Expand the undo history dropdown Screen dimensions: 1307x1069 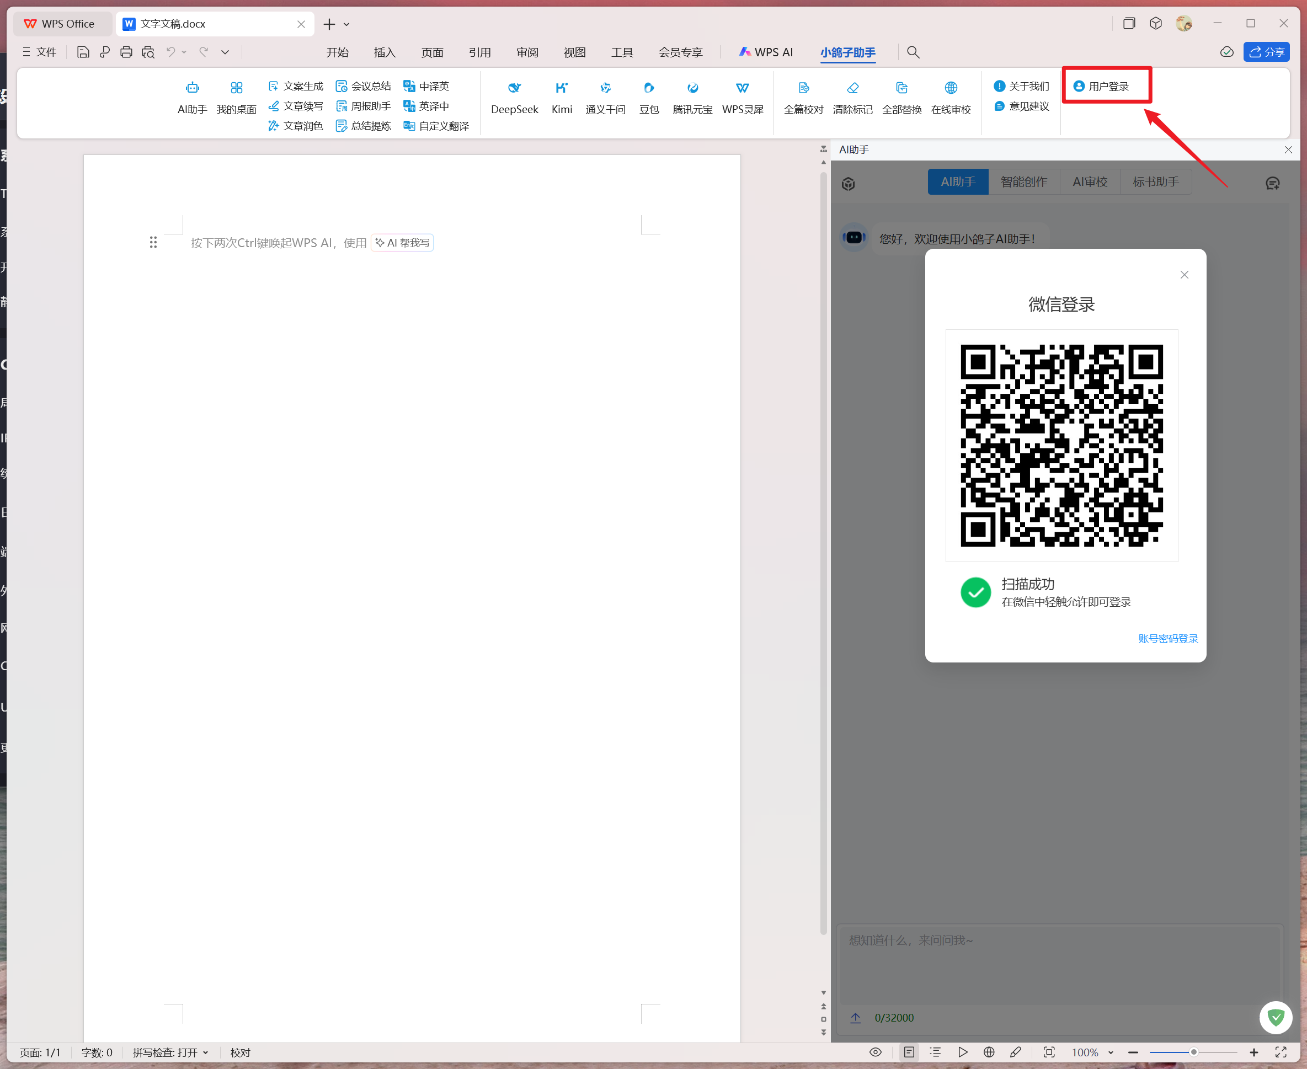tap(184, 52)
